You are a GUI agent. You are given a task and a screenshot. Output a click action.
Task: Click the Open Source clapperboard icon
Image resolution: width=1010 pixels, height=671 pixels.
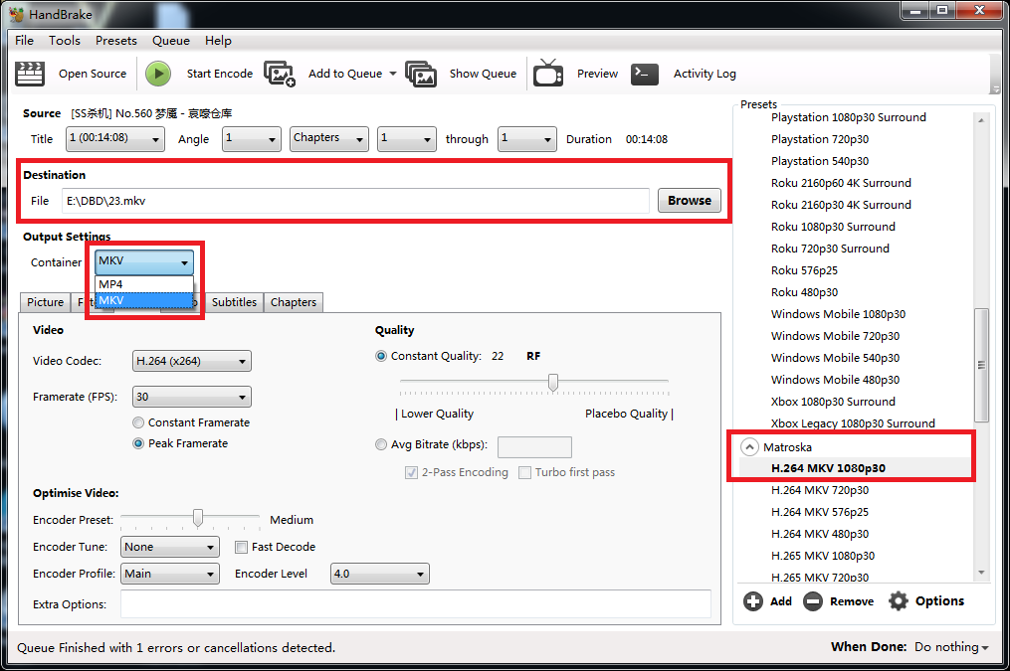click(x=30, y=74)
